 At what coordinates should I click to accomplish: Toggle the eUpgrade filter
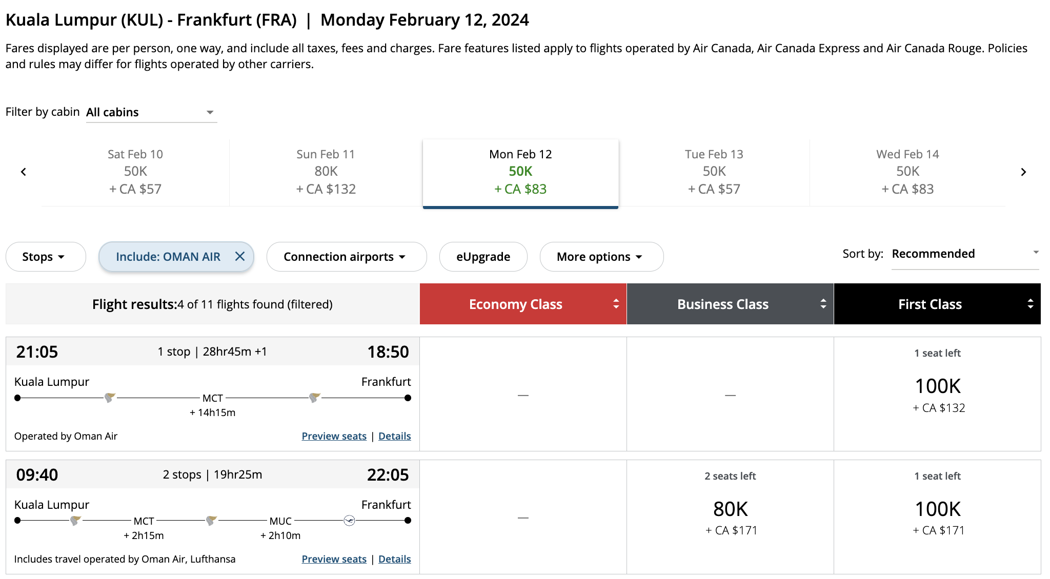click(x=483, y=257)
